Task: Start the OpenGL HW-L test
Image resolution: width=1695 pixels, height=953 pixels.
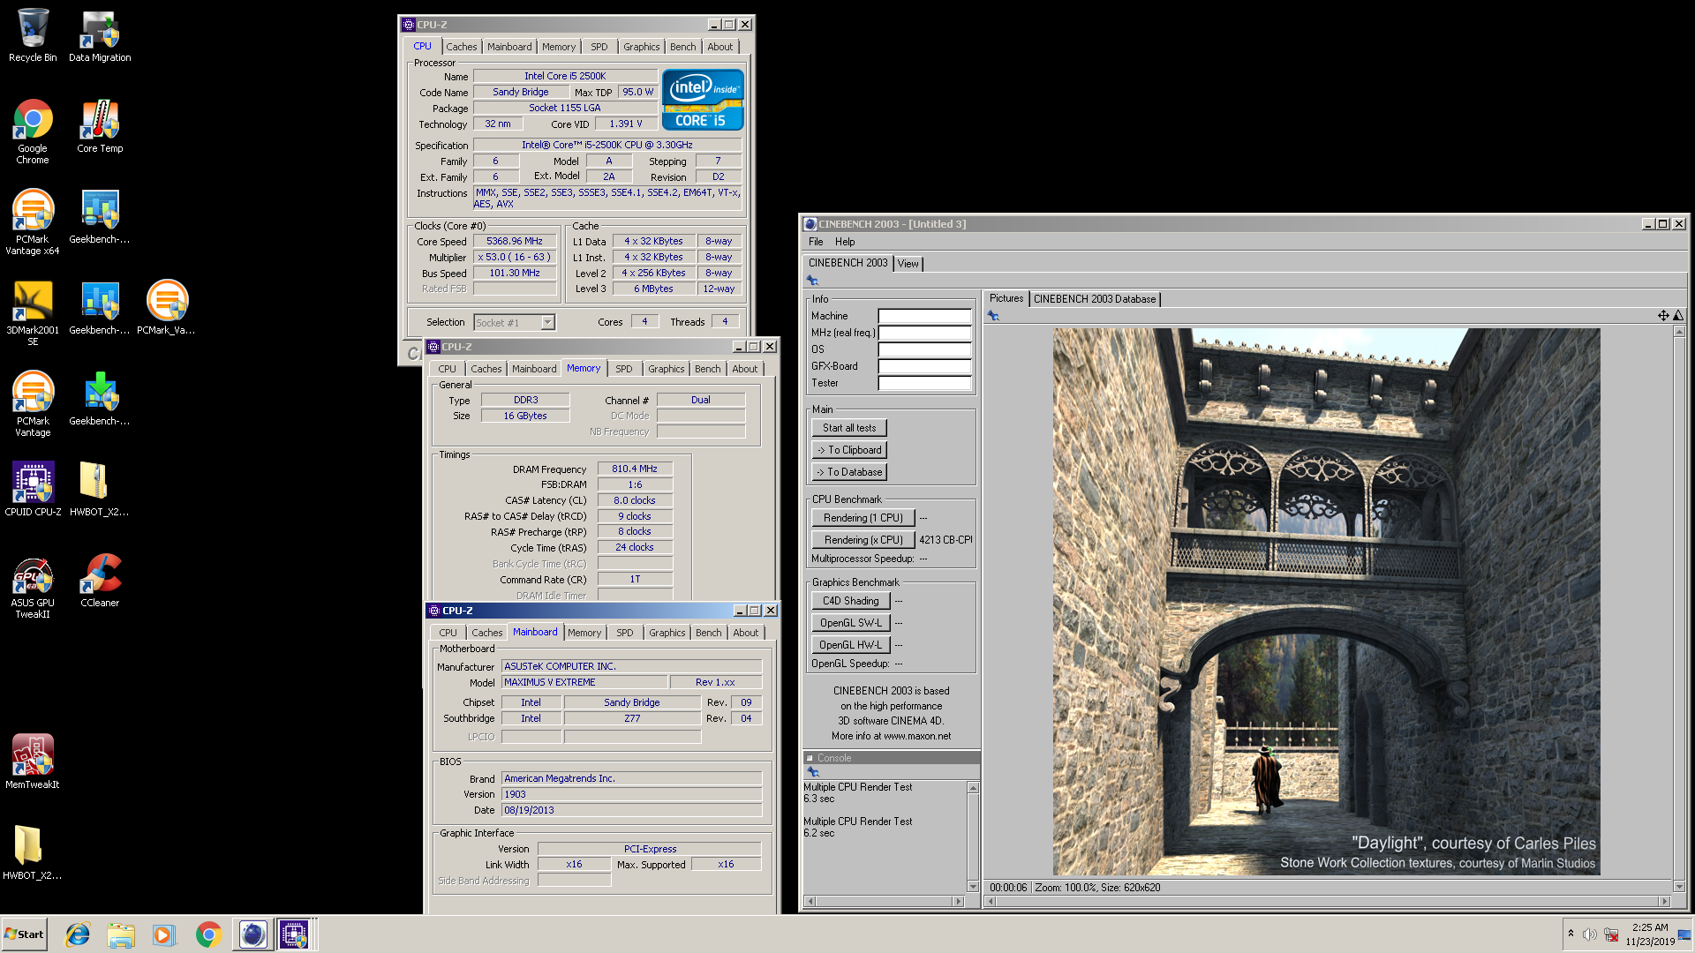Action: 851,645
